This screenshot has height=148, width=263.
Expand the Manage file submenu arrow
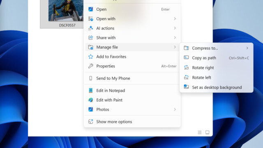175,47
